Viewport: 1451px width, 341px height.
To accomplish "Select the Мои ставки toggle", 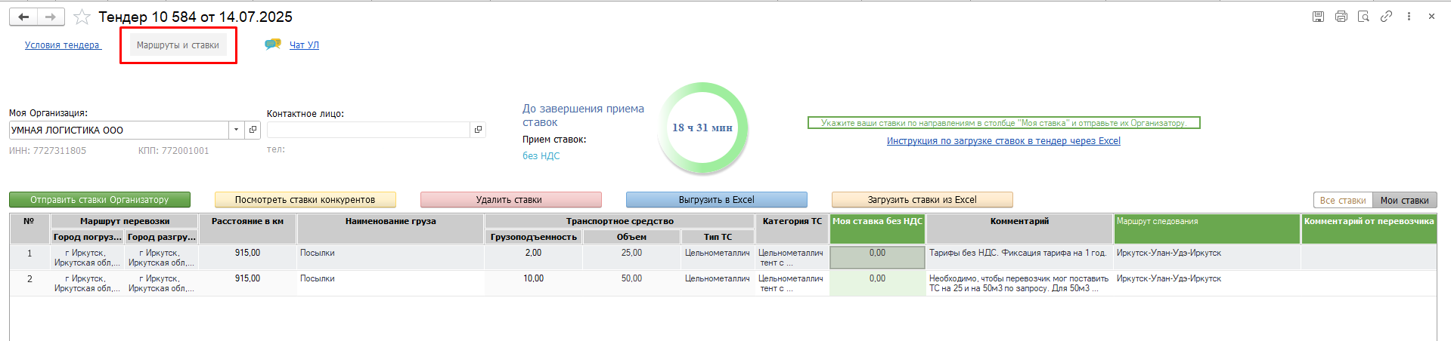I will (x=1404, y=200).
